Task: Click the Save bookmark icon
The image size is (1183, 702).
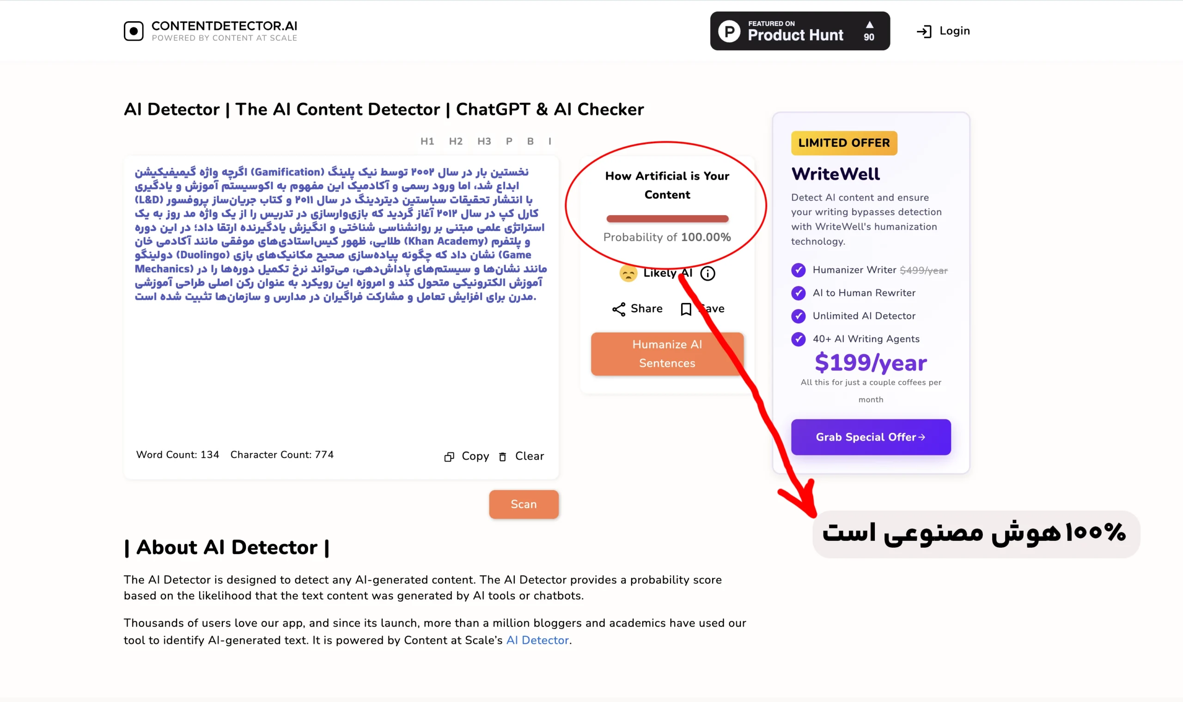Action: pos(686,309)
